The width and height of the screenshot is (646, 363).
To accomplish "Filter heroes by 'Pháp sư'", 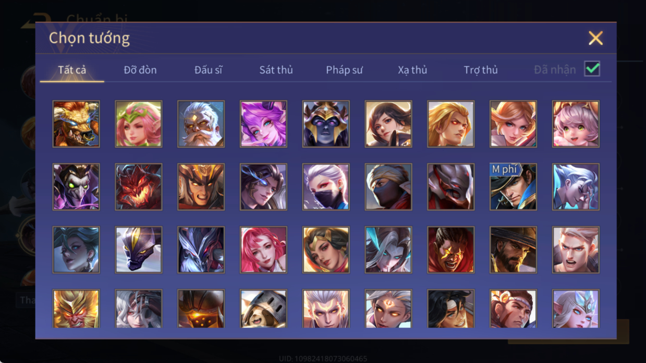I will click(344, 69).
